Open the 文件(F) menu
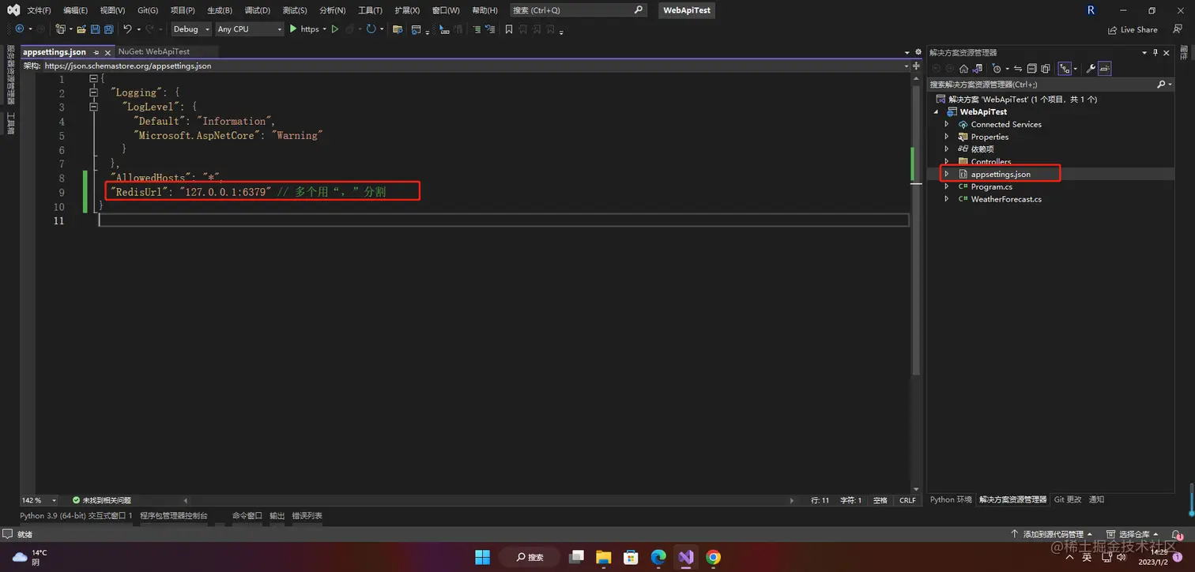The width and height of the screenshot is (1195, 572). [39, 10]
